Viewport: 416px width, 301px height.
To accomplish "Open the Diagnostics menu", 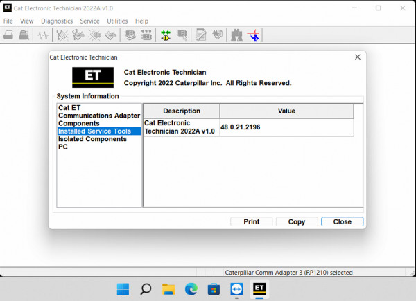I will [57, 21].
